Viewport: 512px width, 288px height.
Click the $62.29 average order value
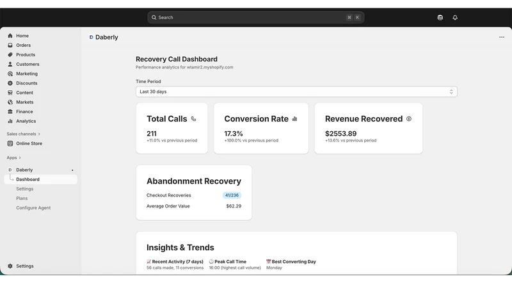pos(234,206)
